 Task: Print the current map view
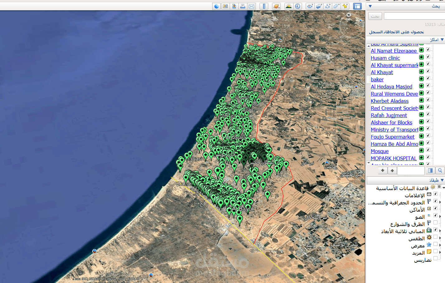243,6
